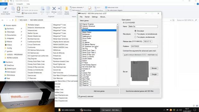This screenshot has width=199, height=112.
Task: Click Add more games button
Action: (x=99, y=91)
